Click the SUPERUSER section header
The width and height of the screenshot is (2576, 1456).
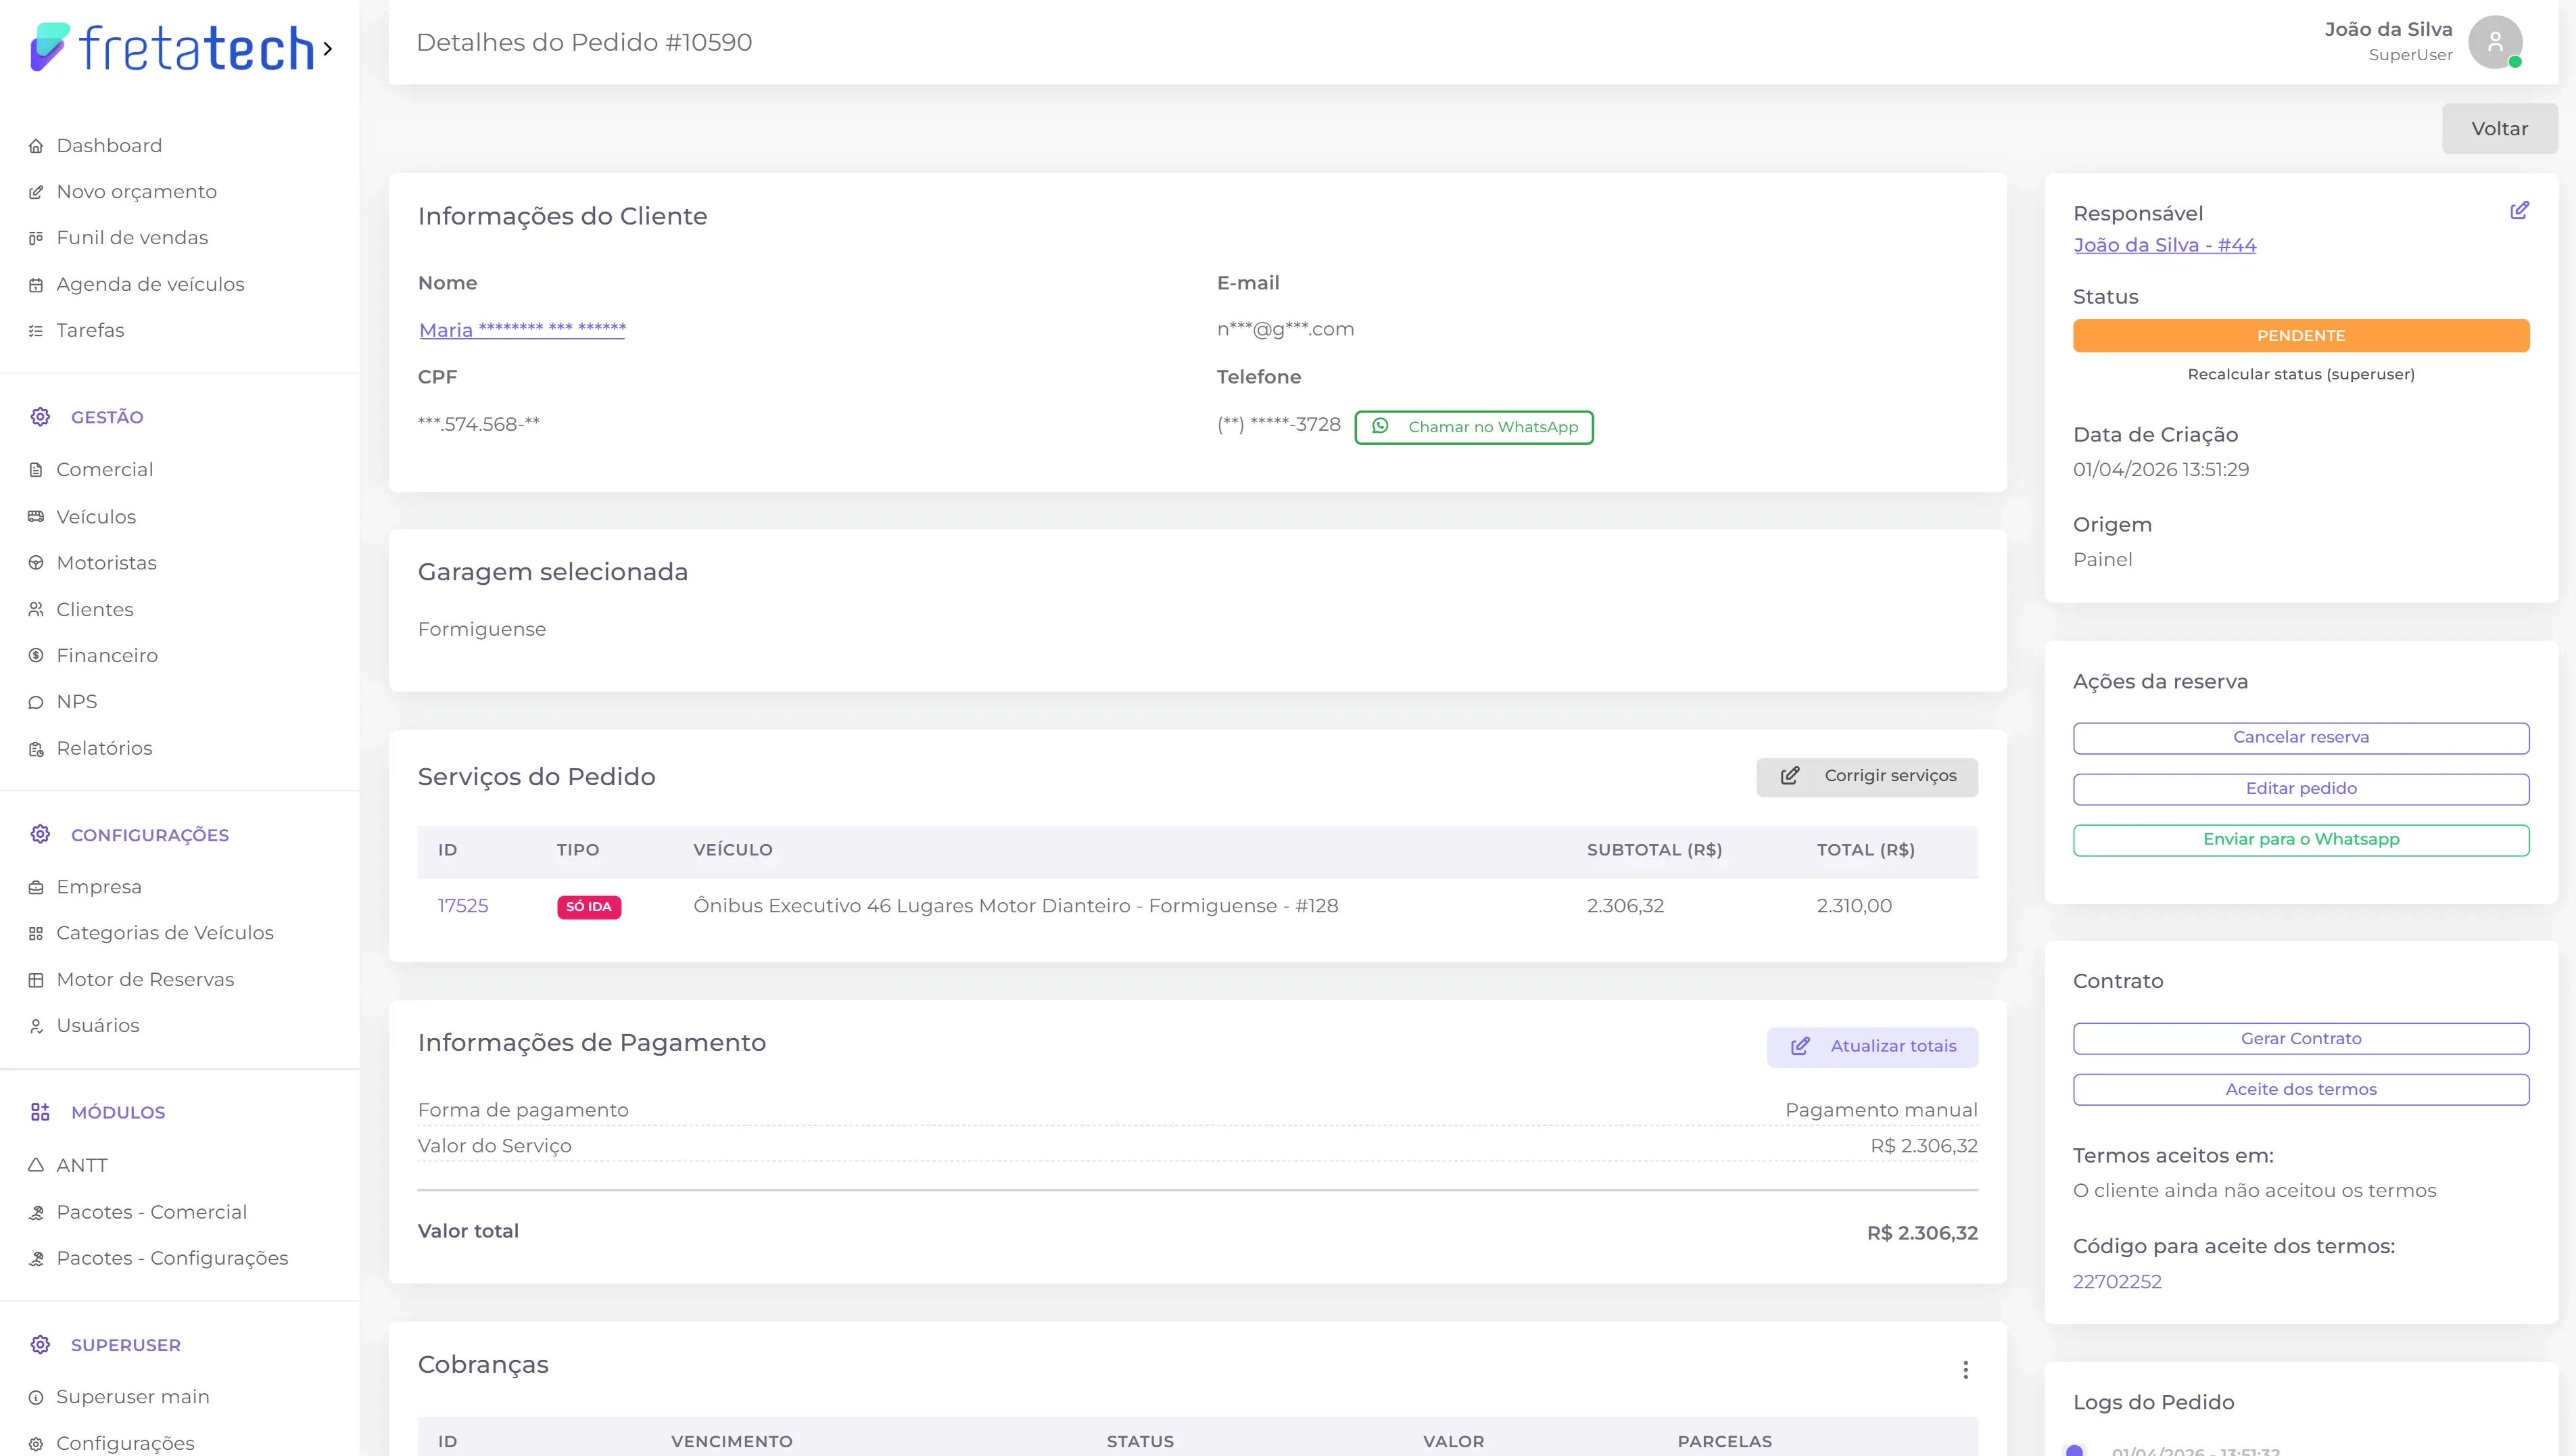(x=126, y=1346)
